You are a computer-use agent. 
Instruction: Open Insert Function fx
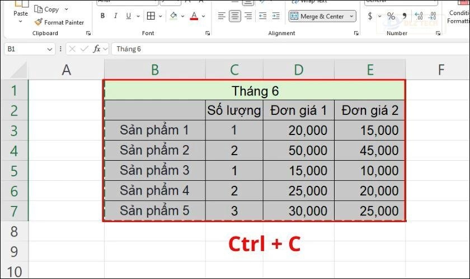tap(96, 49)
